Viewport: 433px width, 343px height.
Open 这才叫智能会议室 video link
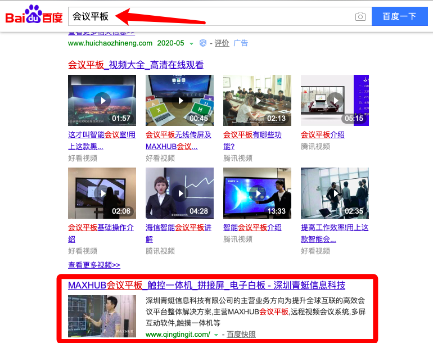point(102,141)
